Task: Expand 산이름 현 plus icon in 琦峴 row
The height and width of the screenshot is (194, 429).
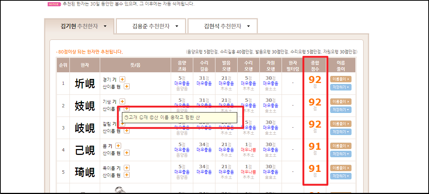Action: [x=127, y=175]
